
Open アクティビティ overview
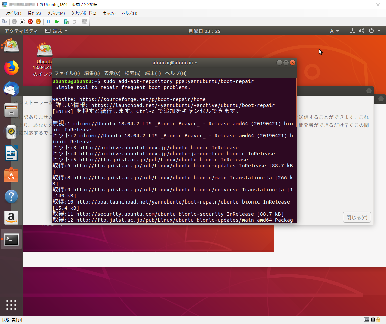pyautogui.click(x=21, y=31)
